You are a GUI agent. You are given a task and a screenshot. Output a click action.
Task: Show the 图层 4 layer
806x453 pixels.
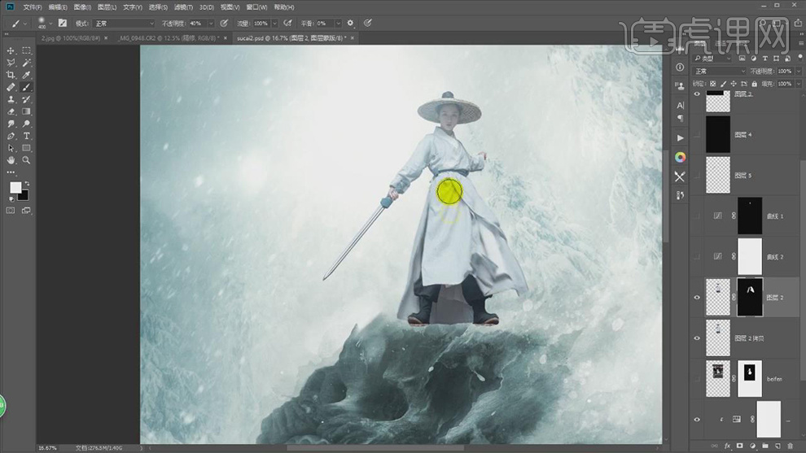[x=697, y=134]
